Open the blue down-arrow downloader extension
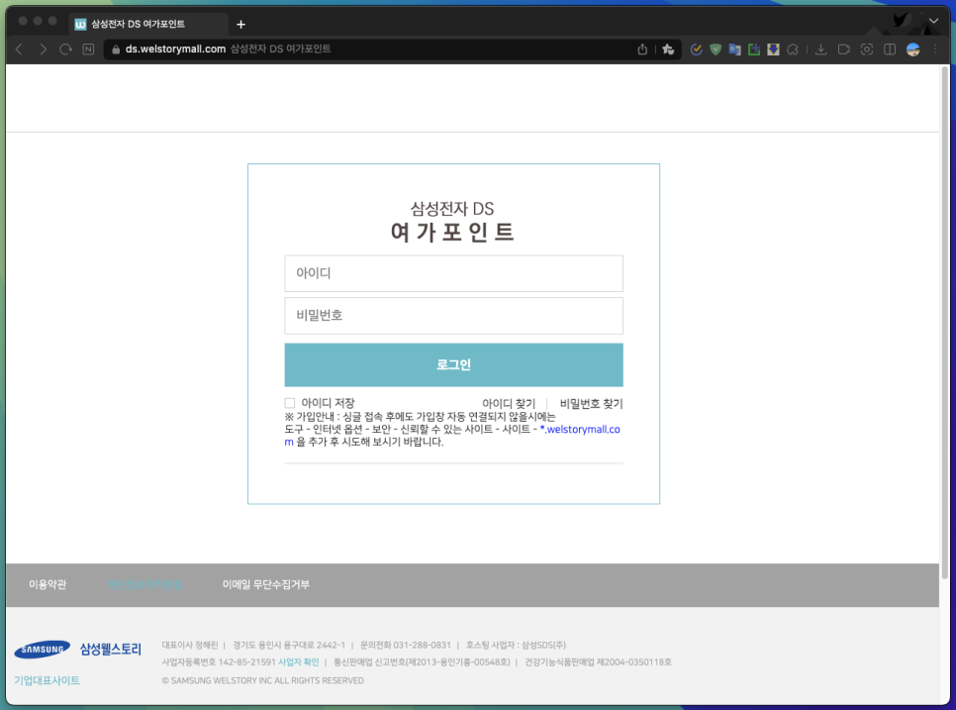The image size is (956, 710). coord(773,50)
